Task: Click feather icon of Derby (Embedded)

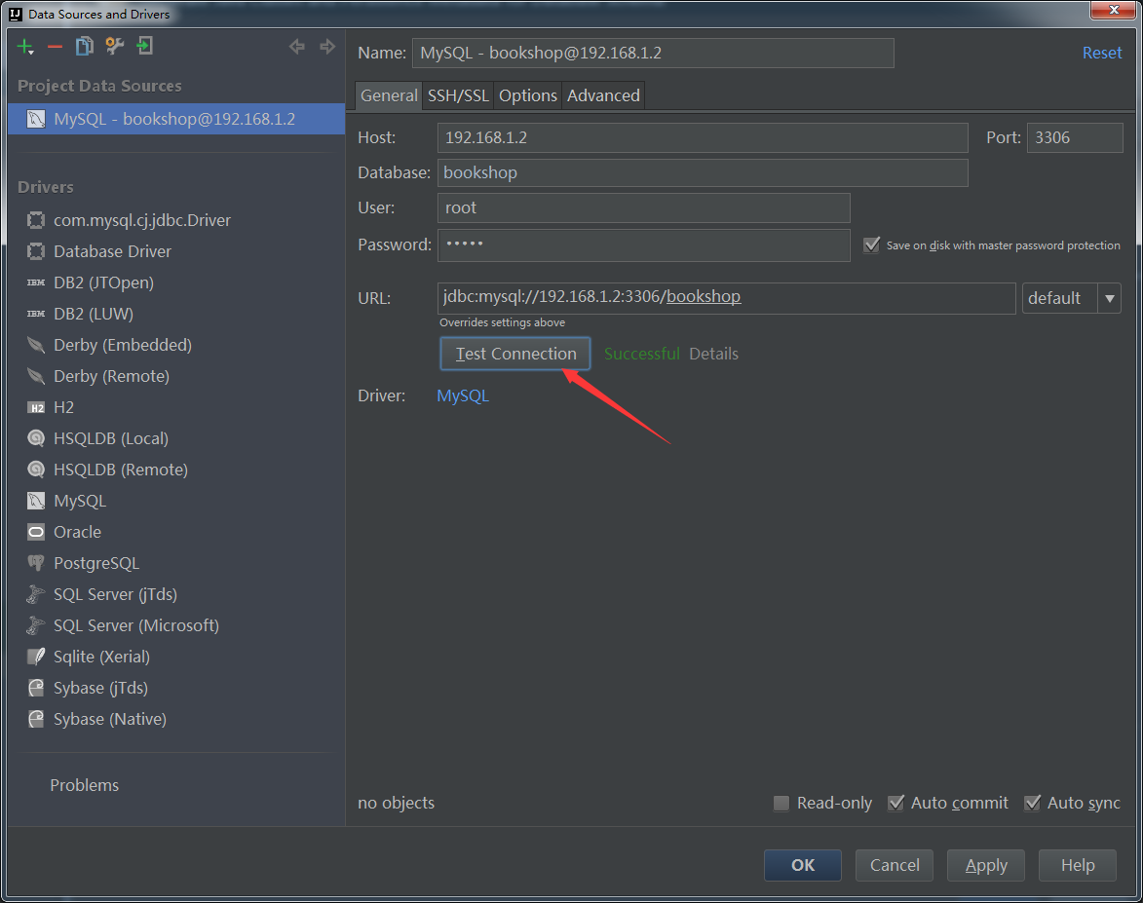Action: [x=36, y=345]
